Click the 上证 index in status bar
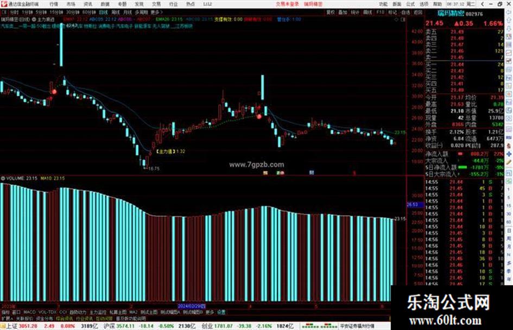Image resolution: width=513 pixels, height=330 pixels. click(x=11, y=326)
